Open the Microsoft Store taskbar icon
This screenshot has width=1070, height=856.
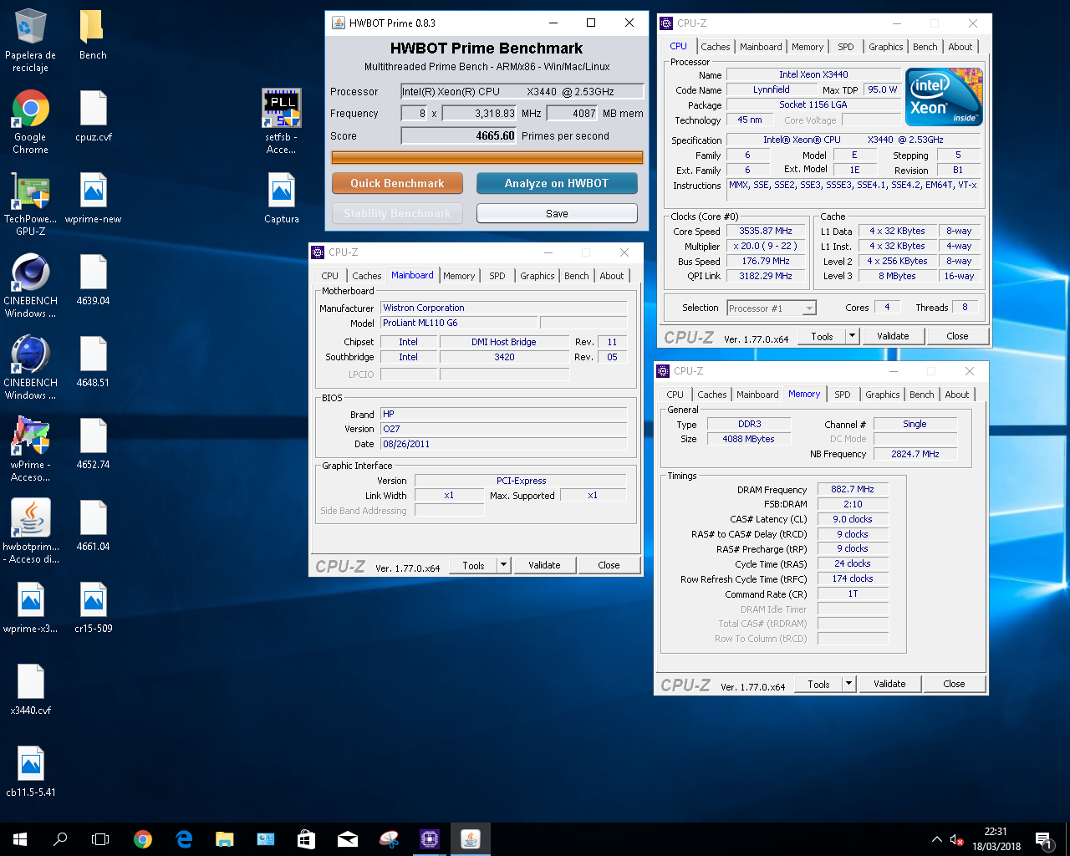[306, 839]
